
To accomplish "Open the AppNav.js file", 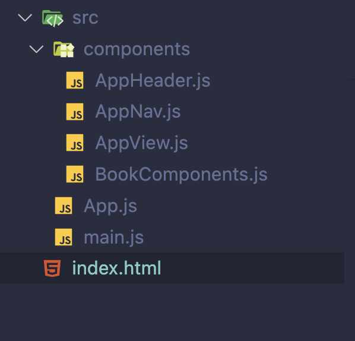I will coord(138,112).
